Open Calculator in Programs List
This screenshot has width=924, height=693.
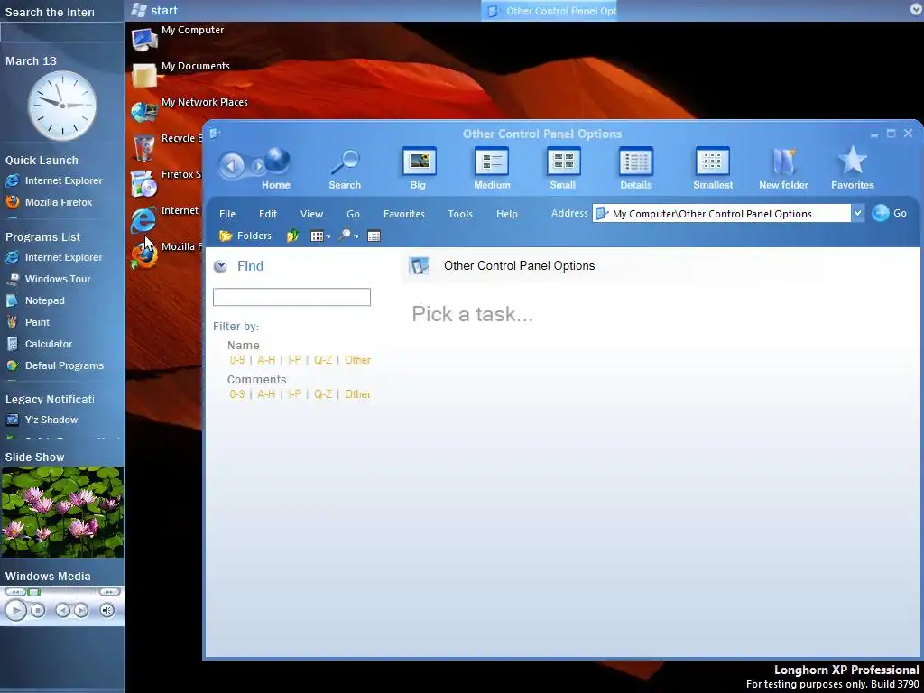[x=39, y=344]
